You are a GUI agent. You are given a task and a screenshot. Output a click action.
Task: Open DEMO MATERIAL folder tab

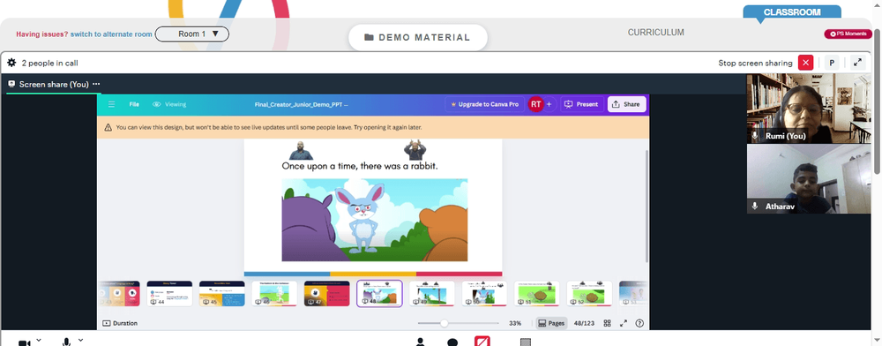(418, 38)
